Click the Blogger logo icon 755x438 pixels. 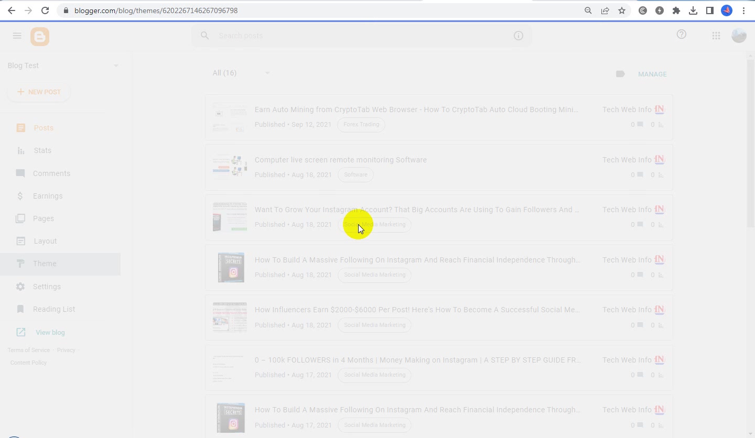[x=40, y=37]
